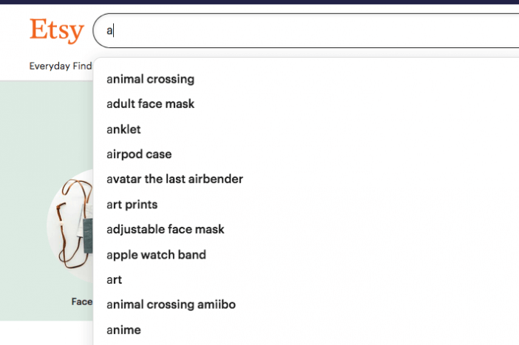Pick the 'anklet' suggestion
The width and height of the screenshot is (519, 345).
click(306, 129)
